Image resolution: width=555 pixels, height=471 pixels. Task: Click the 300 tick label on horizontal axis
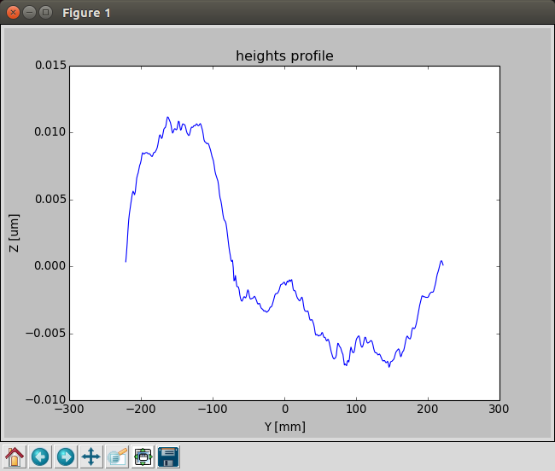coord(499,410)
